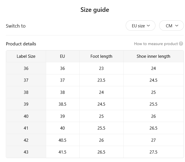Click the EU 41.5 cell
The width and height of the screenshot is (185, 162).
(x=62, y=152)
